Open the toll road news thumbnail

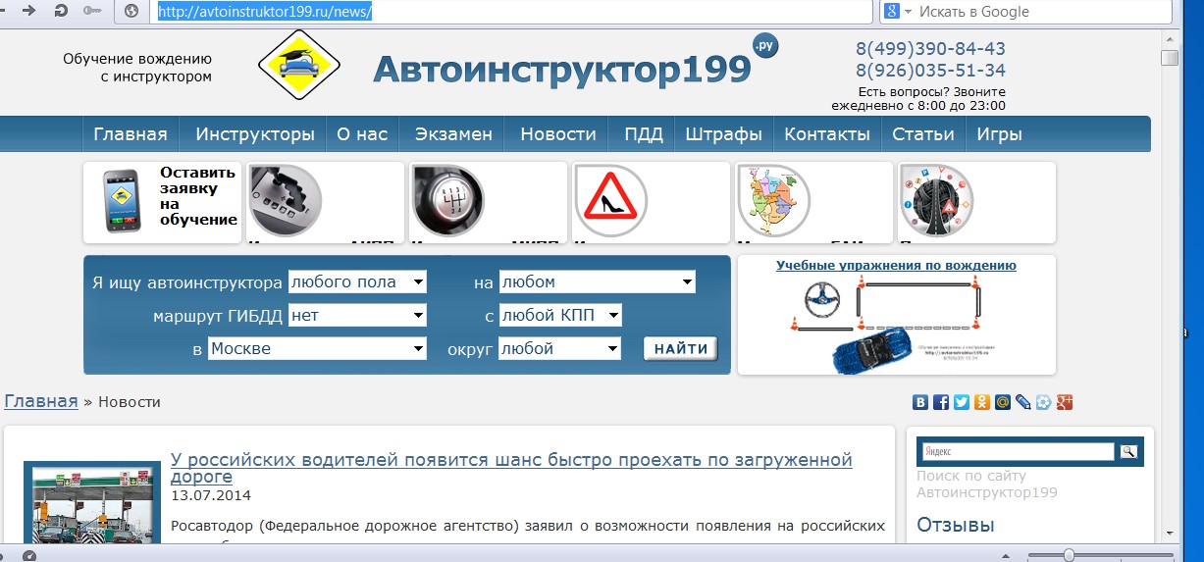(x=90, y=502)
